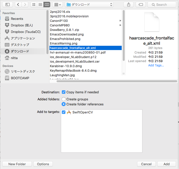Go back with the left chevron
Screen dimensions: 179x169
18,5
